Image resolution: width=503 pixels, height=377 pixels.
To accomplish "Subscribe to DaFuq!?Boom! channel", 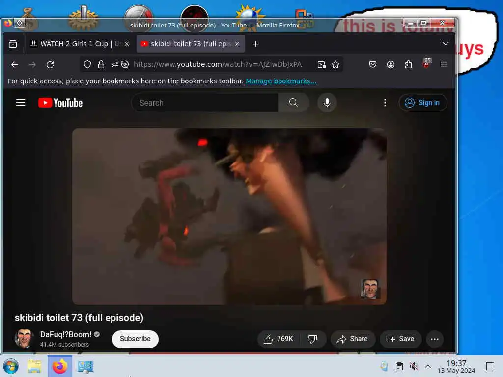I will [135, 339].
